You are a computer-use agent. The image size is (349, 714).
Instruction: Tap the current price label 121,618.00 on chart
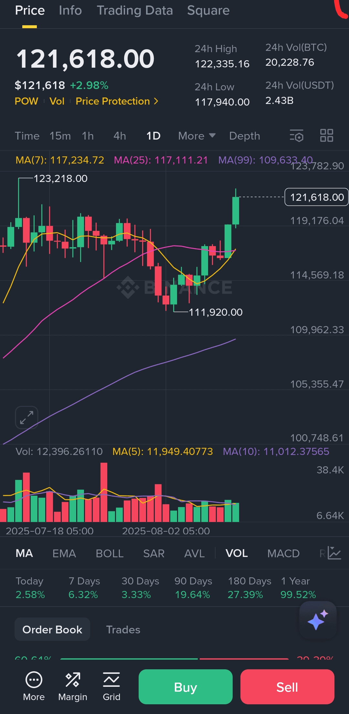(x=316, y=197)
